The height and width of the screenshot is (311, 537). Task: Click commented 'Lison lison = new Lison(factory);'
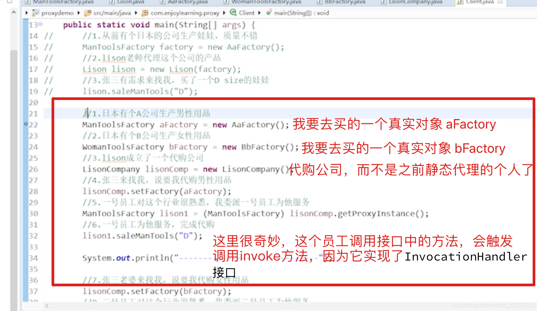pyautogui.click(x=162, y=69)
